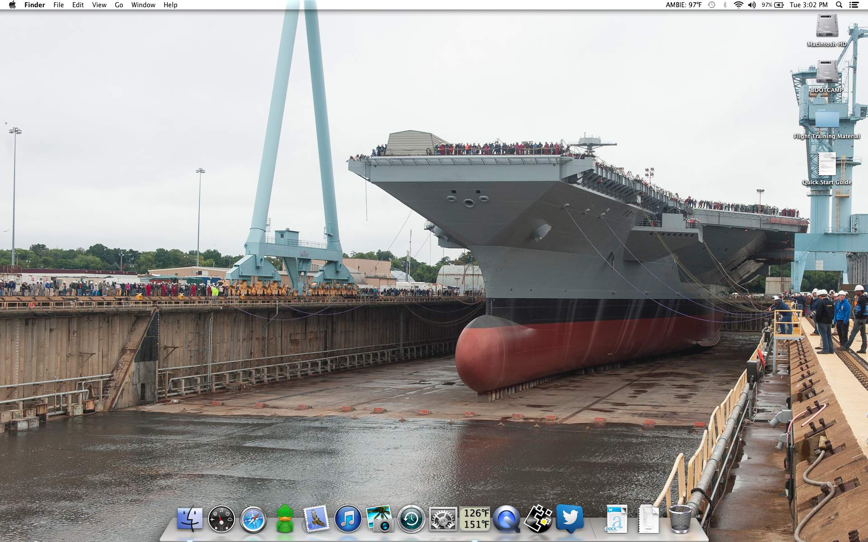Open the Apple menu
The height and width of the screenshot is (542, 868).
[x=12, y=5]
